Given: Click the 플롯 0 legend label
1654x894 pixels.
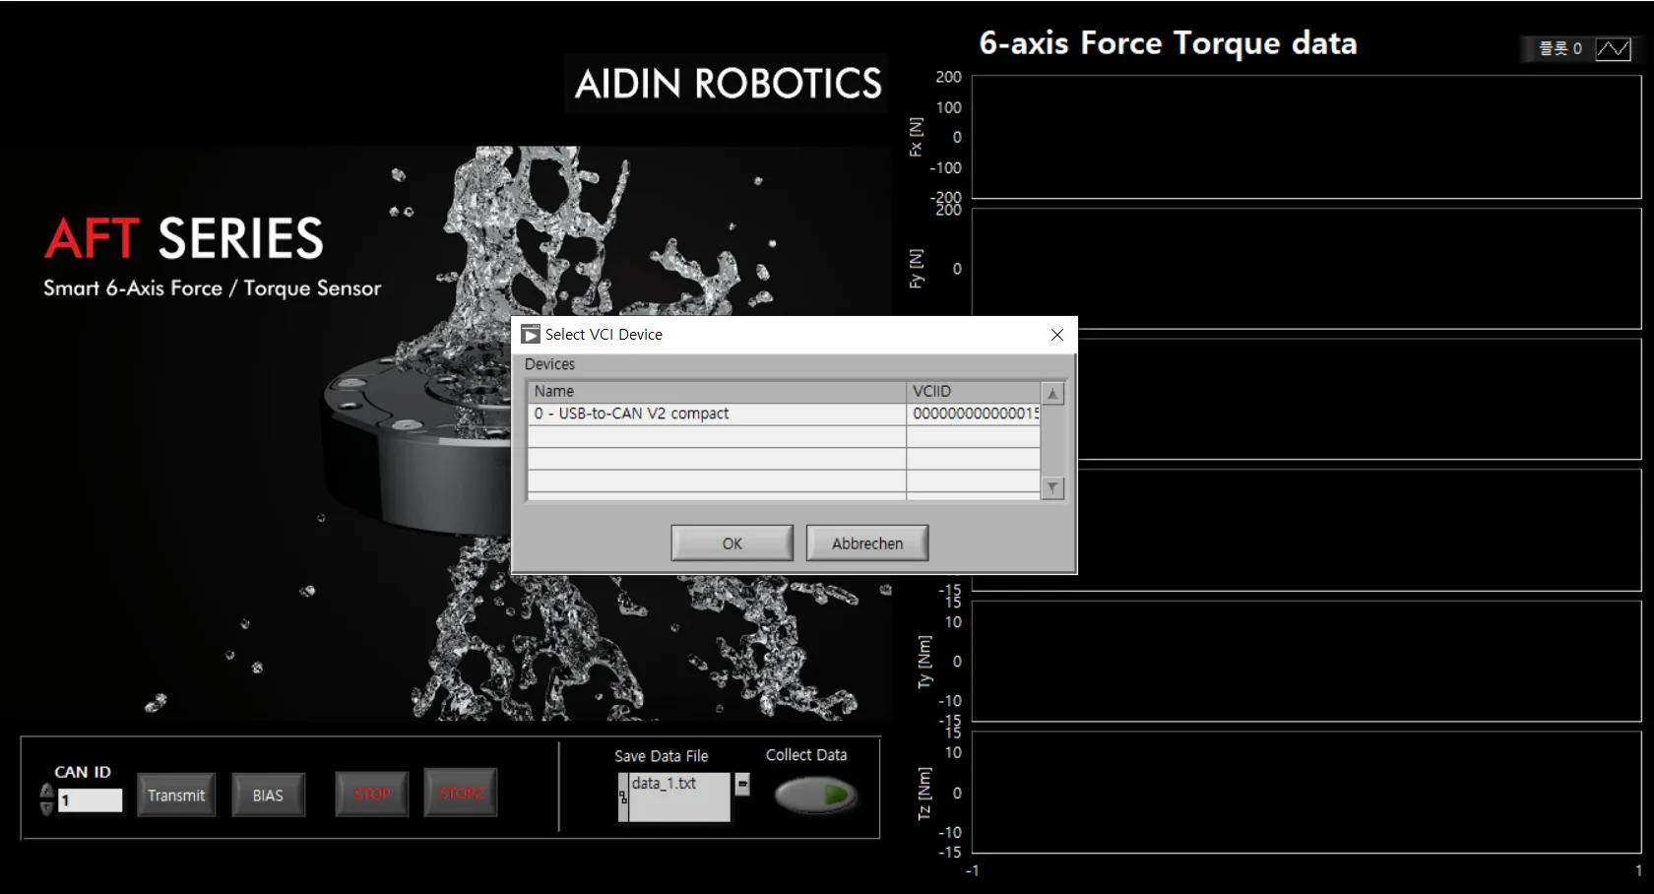Looking at the screenshot, I should (x=1560, y=48).
